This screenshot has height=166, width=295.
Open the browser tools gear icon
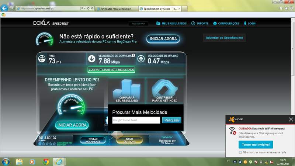(x=291, y=8)
